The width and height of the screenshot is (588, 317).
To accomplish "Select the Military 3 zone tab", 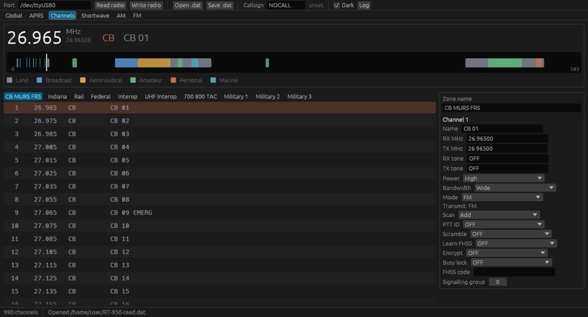I will point(299,97).
